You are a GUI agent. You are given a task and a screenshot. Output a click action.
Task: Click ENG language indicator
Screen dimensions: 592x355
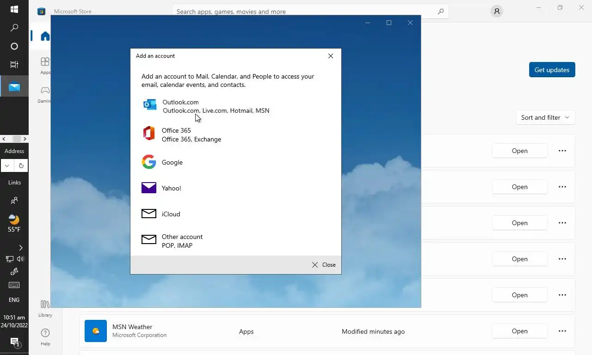tap(14, 300)
